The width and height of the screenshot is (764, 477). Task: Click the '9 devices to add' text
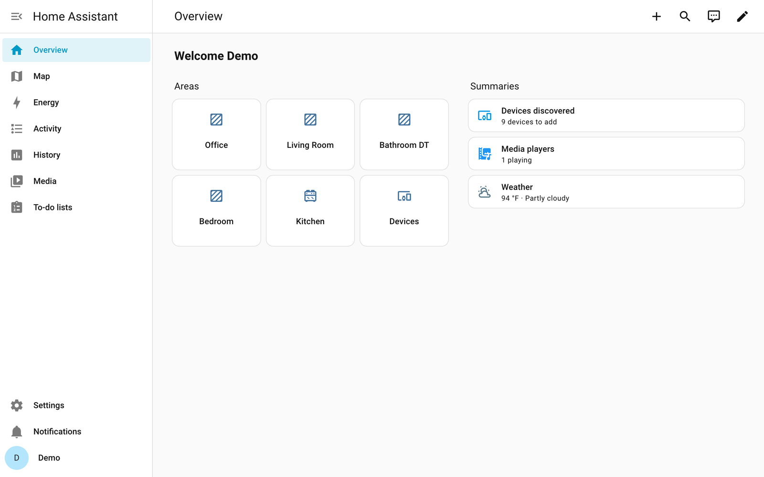tap(529, 122)
